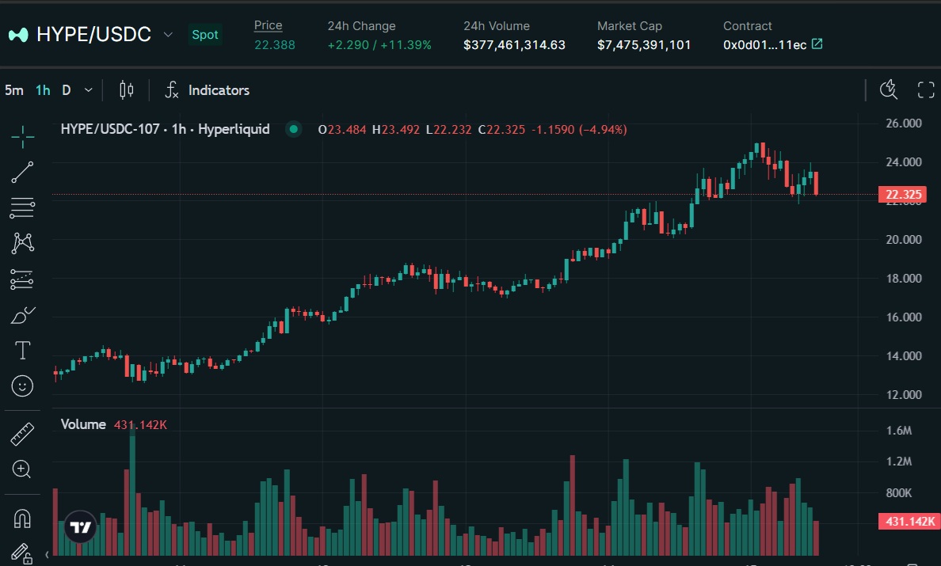The height and width of the screenshot is (566, 941).
Task: Toggle magnet snap mode
Action: pyautogui.click(x=23, y=519)
